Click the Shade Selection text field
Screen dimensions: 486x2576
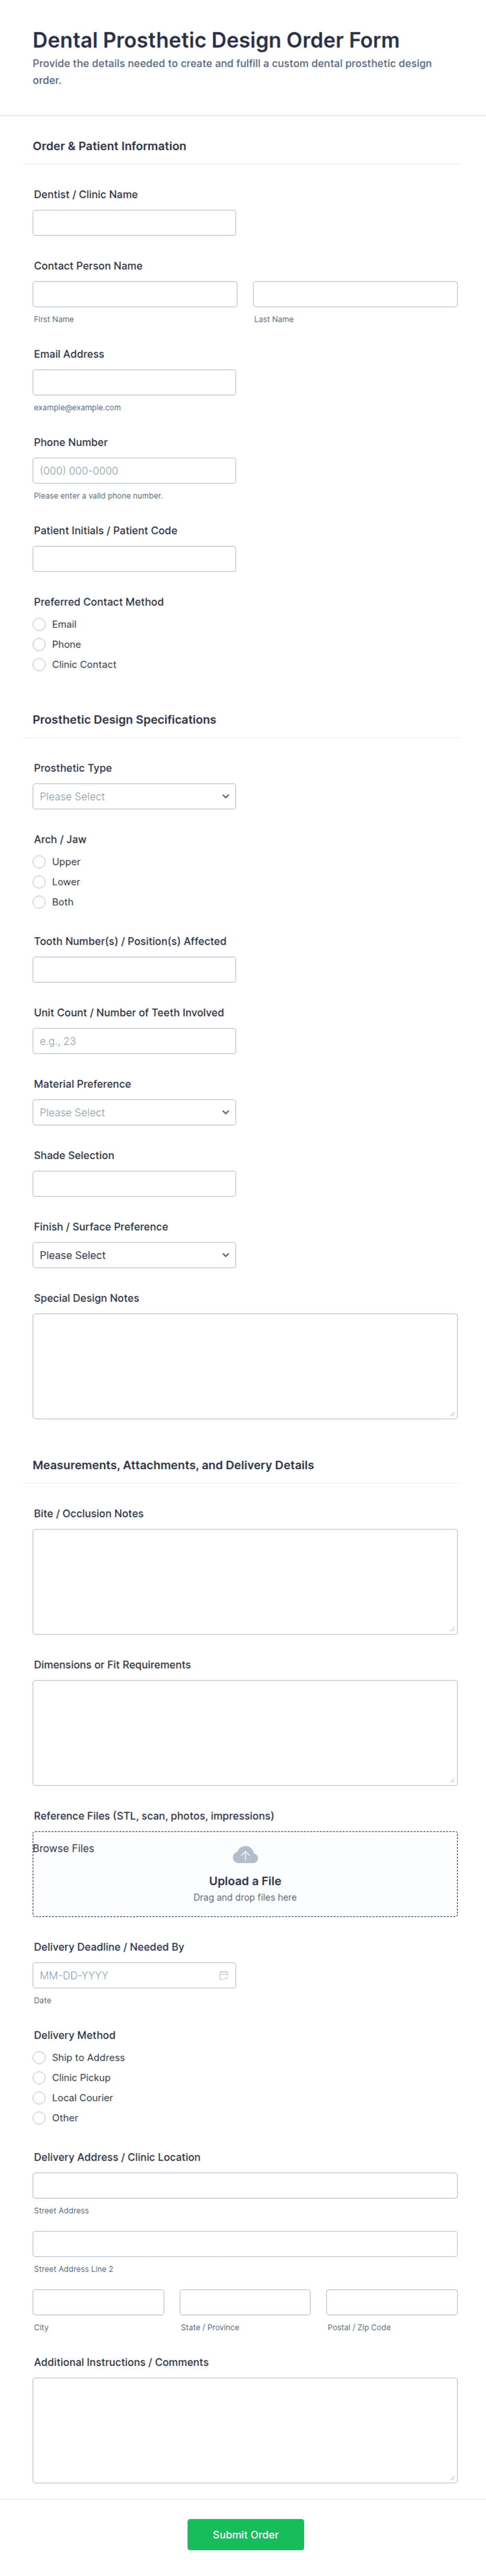click(x=134, y=1184)
